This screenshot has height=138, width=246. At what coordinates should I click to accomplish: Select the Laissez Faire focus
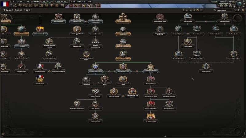(x=77, y=18)
